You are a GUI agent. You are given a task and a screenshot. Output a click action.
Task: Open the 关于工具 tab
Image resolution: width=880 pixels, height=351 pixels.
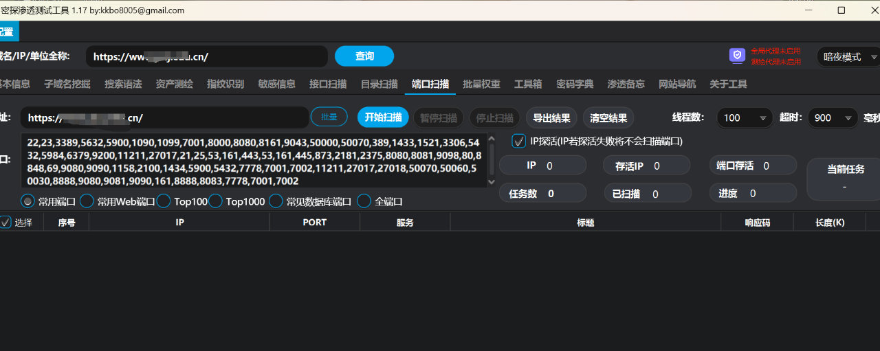coord(729,84)
